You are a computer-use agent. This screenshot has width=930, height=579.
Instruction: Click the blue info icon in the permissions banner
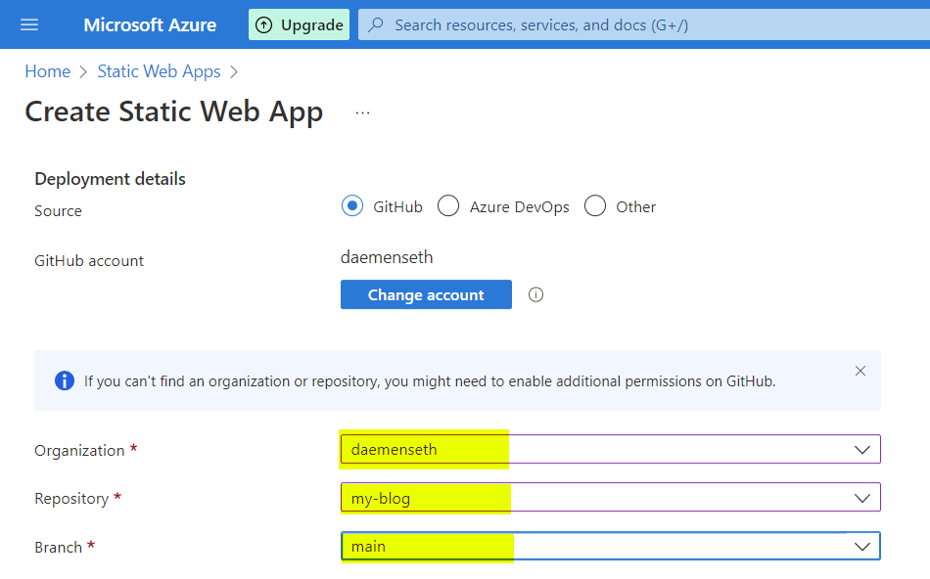65,380
